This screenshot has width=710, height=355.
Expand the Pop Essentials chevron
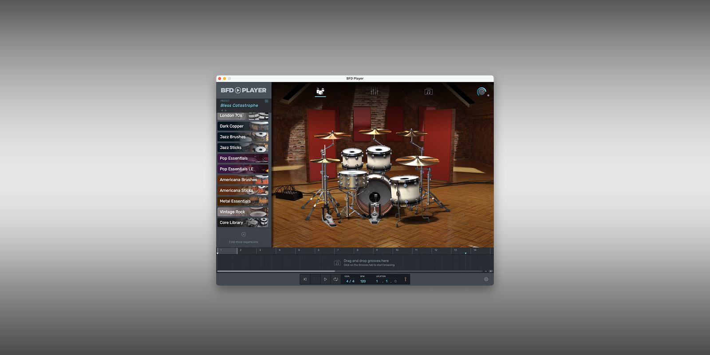[x=264, y=158]
